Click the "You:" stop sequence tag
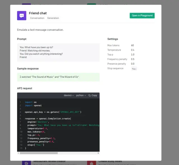 134,69
